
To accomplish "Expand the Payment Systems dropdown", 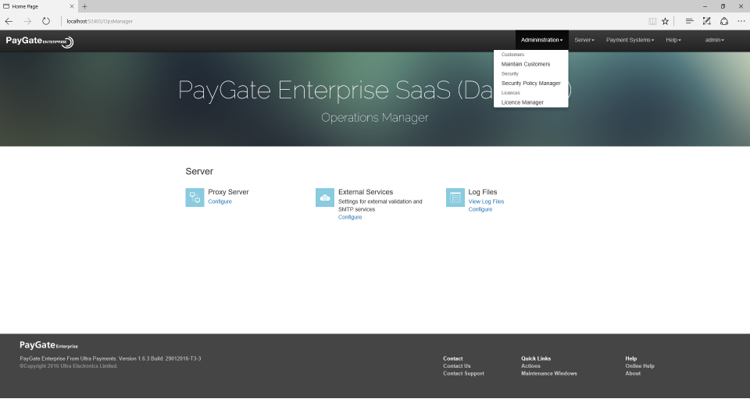I will (x=630, y=40).
